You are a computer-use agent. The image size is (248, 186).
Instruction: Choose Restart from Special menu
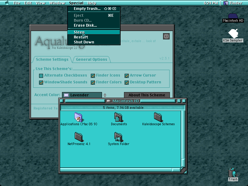click(x=94, y=37)
